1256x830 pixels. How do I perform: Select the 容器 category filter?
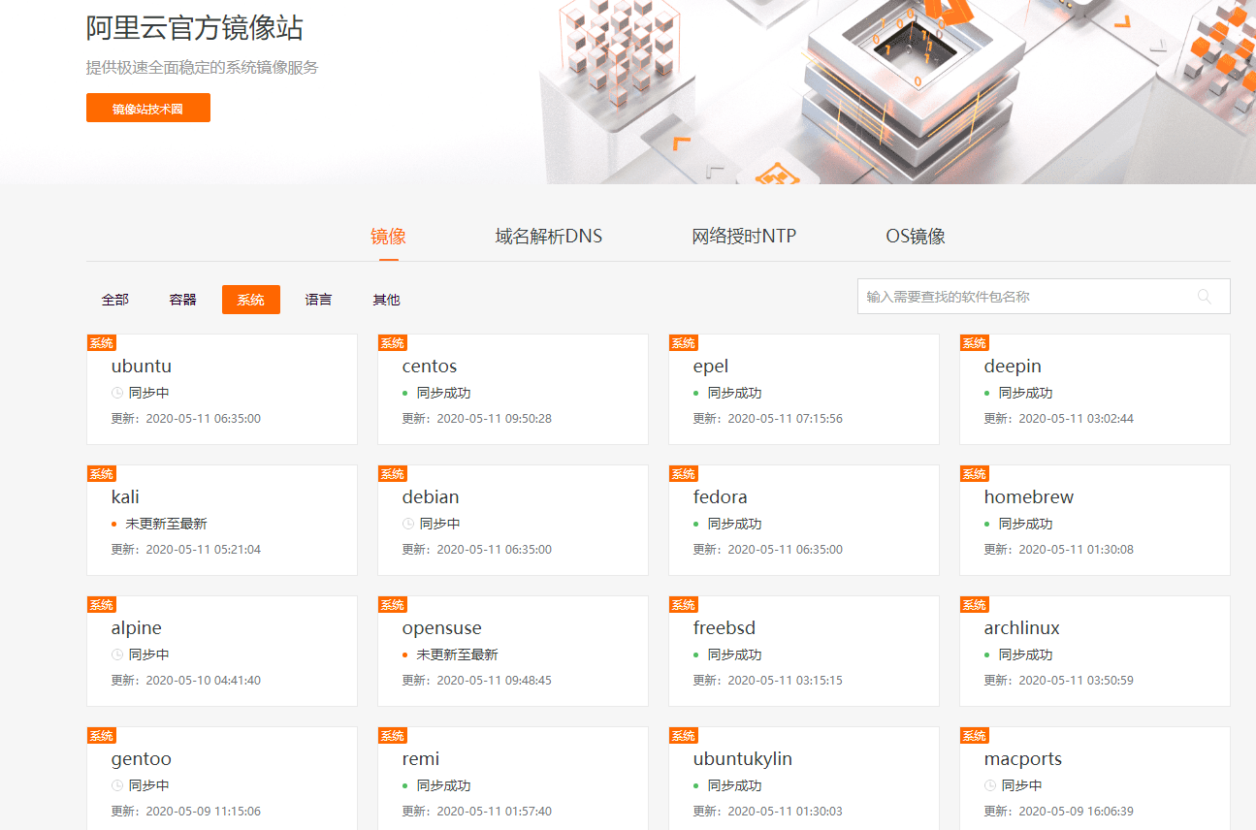[x=183, y=300]
